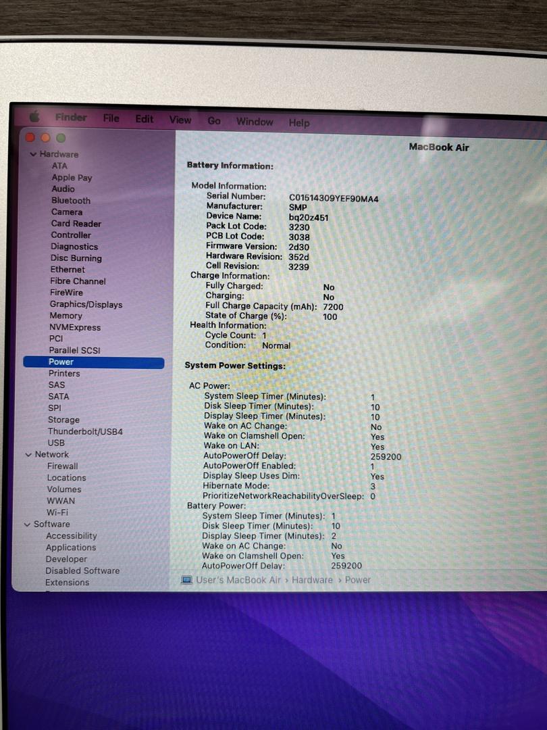Select Thunderbolt/USB4 in the sidebar

click(x=85, y=431)
